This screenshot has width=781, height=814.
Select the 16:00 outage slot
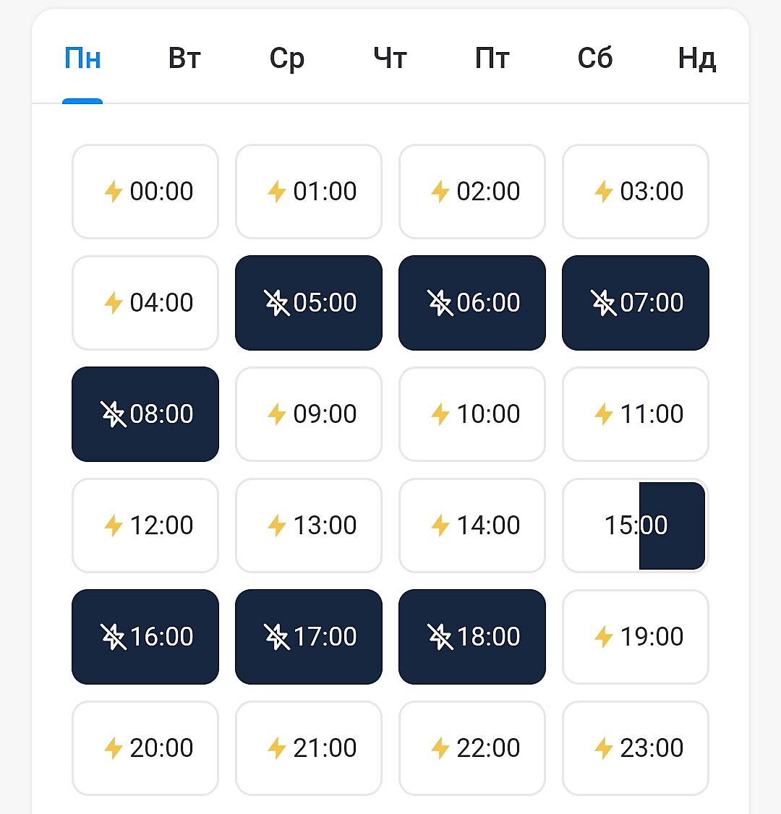point(145,637)
